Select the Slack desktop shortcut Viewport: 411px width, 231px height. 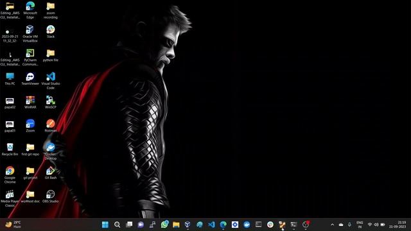51,31
